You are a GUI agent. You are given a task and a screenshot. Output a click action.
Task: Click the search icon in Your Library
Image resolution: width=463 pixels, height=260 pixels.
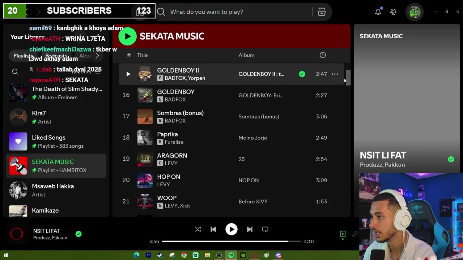click(x=15, y=71)
